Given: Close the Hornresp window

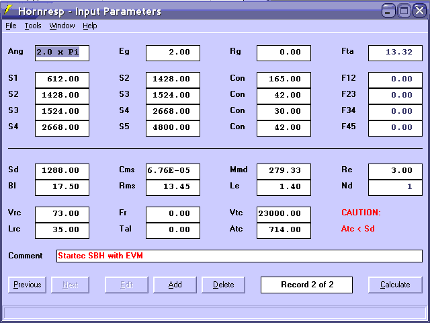Looking at the screenshot, I should (x=419, y=11).
